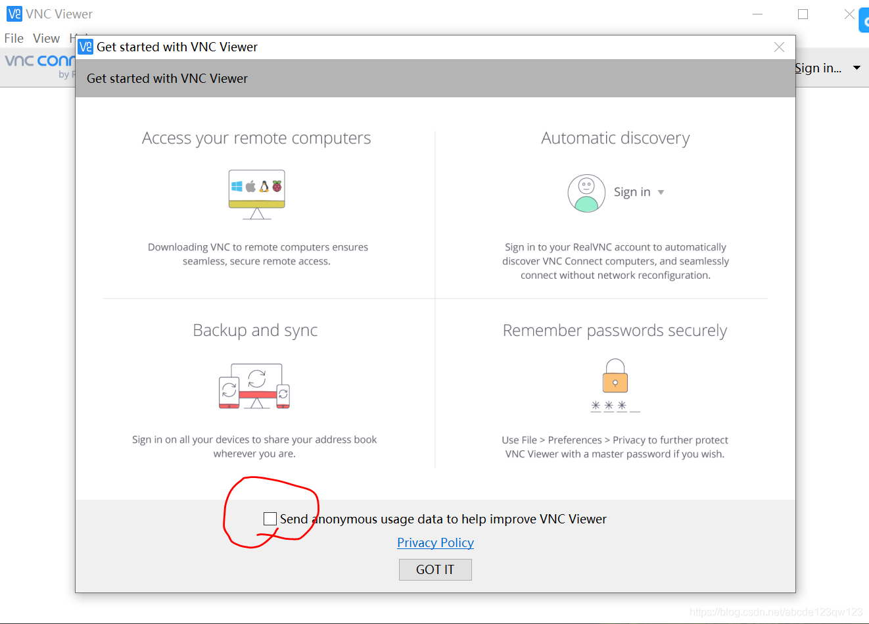Click Sign in... in main window toolbar
The height and width of the screenshot is (624, 869).
[818, 68]
